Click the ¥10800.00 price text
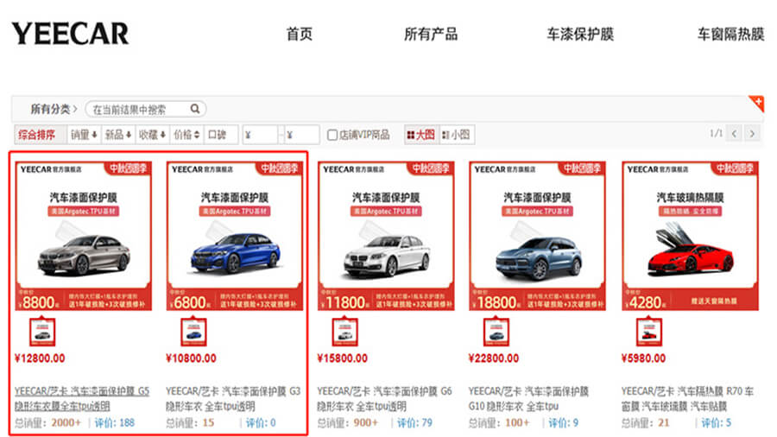 click(x=192, y=358)
